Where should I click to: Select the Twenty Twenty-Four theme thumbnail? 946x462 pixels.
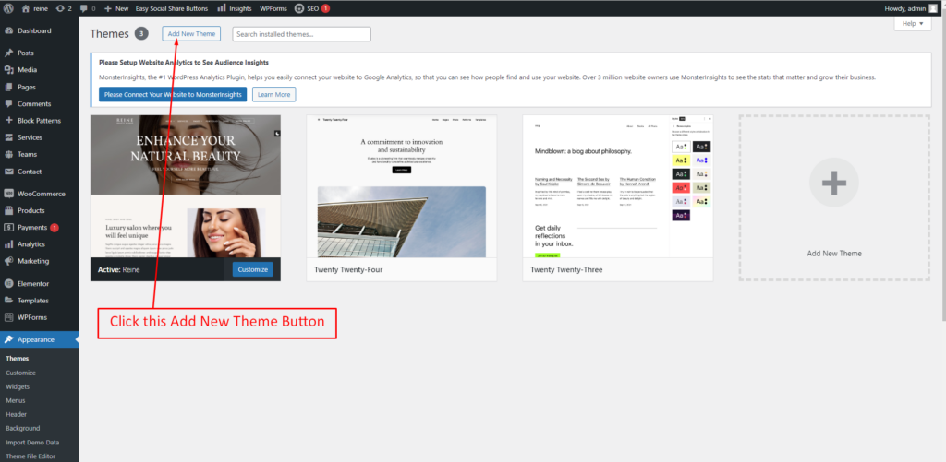(x=401, y=186)
